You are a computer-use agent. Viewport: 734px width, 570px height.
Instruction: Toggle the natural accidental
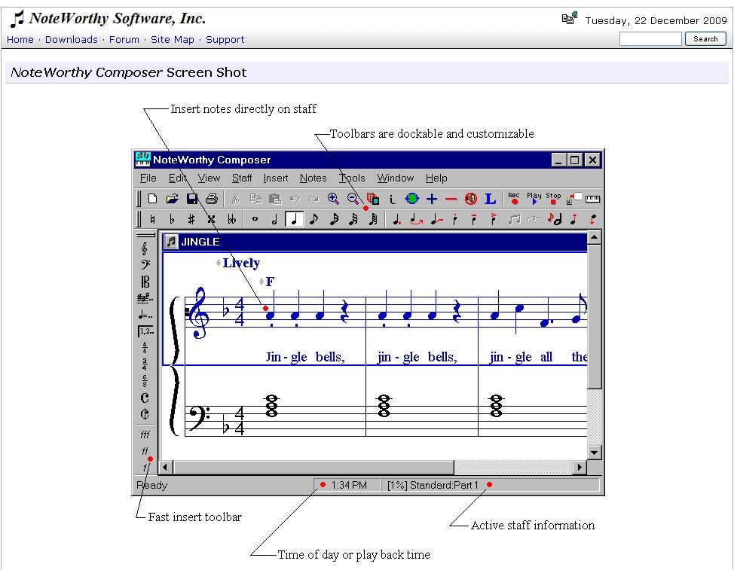coord(152,219)
